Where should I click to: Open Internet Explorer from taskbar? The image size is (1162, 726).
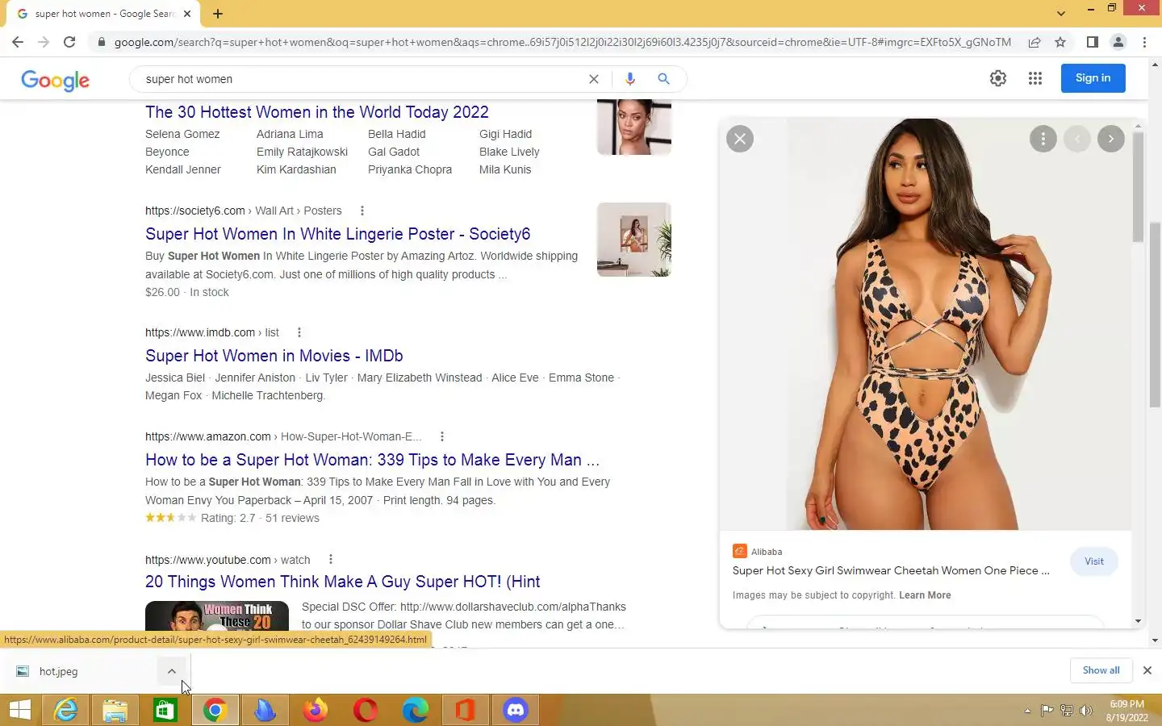[65, 710]
